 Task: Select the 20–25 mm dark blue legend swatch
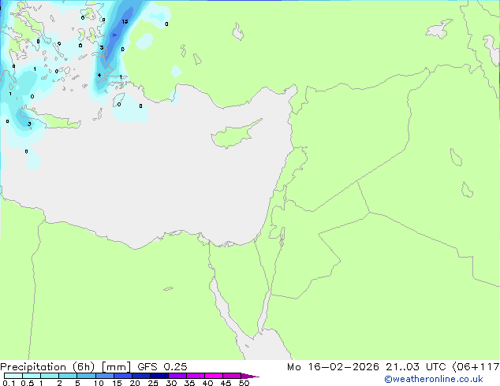141,376
